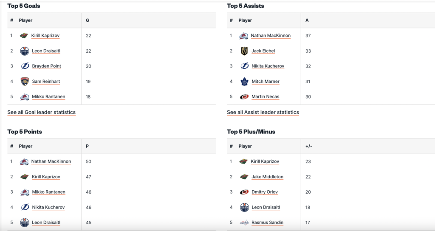435x231 pixels.
Task: Click the Panthers logo next to Sam Reinhart
Action: tap(25, 82)
